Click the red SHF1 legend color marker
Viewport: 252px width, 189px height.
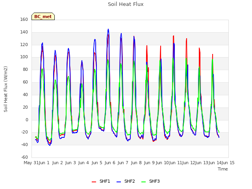(x=94, y=182)
